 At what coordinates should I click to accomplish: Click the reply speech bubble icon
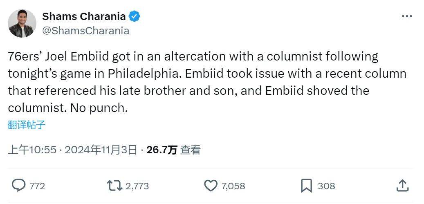pyautogui.click(x=18, y=186)
